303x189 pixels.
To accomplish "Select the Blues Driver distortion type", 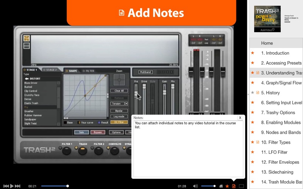I will pos(31,83).
